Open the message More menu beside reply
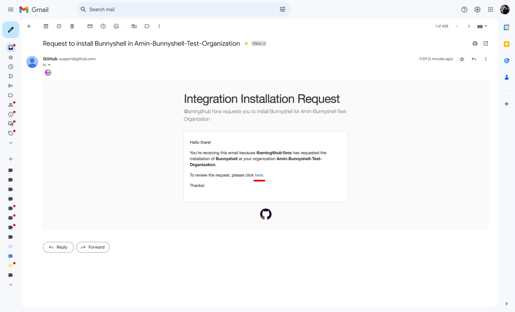515x312 pixels. (x=486, y=59)
